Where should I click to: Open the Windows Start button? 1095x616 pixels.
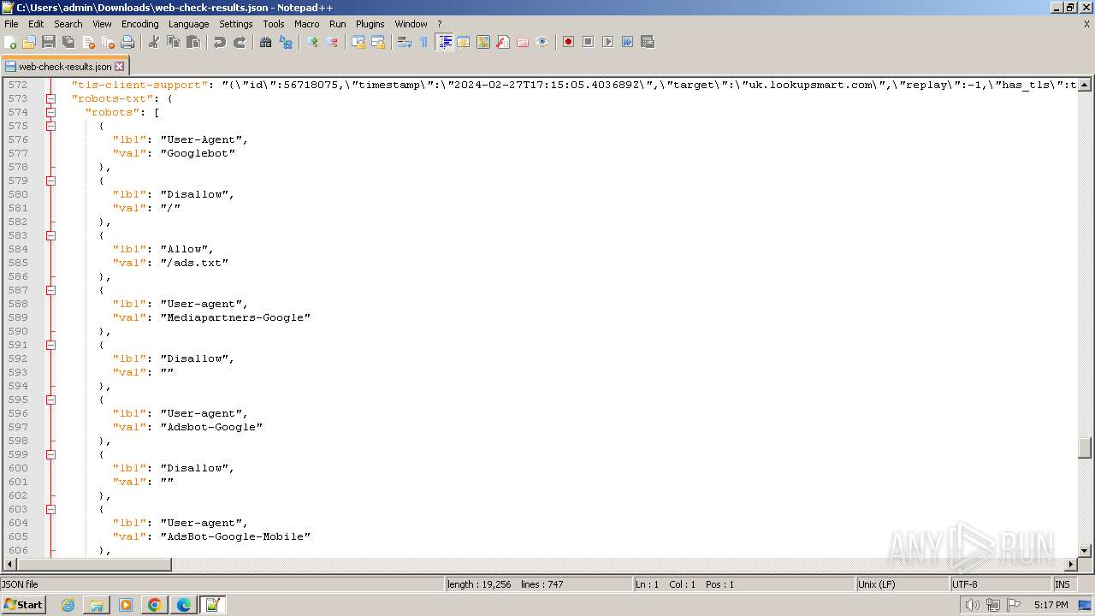click(24, 605)
